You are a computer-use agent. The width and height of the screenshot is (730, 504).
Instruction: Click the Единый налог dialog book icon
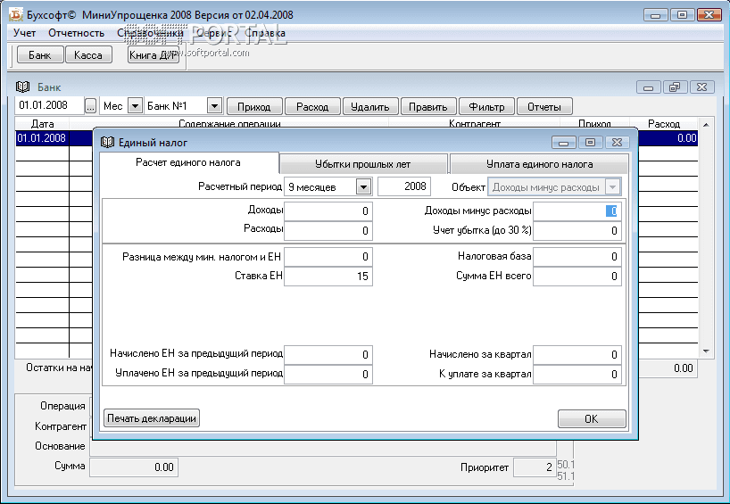click(108, 143)
